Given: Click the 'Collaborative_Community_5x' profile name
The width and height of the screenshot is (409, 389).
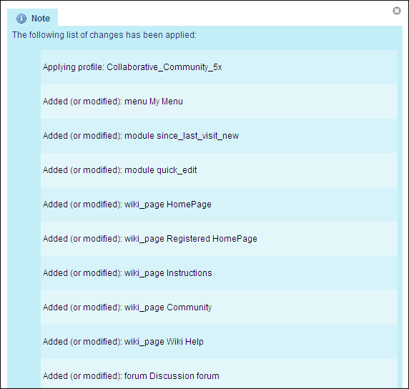Looking at the screenshot, I should pyautogui.click(x=164, y=67).
